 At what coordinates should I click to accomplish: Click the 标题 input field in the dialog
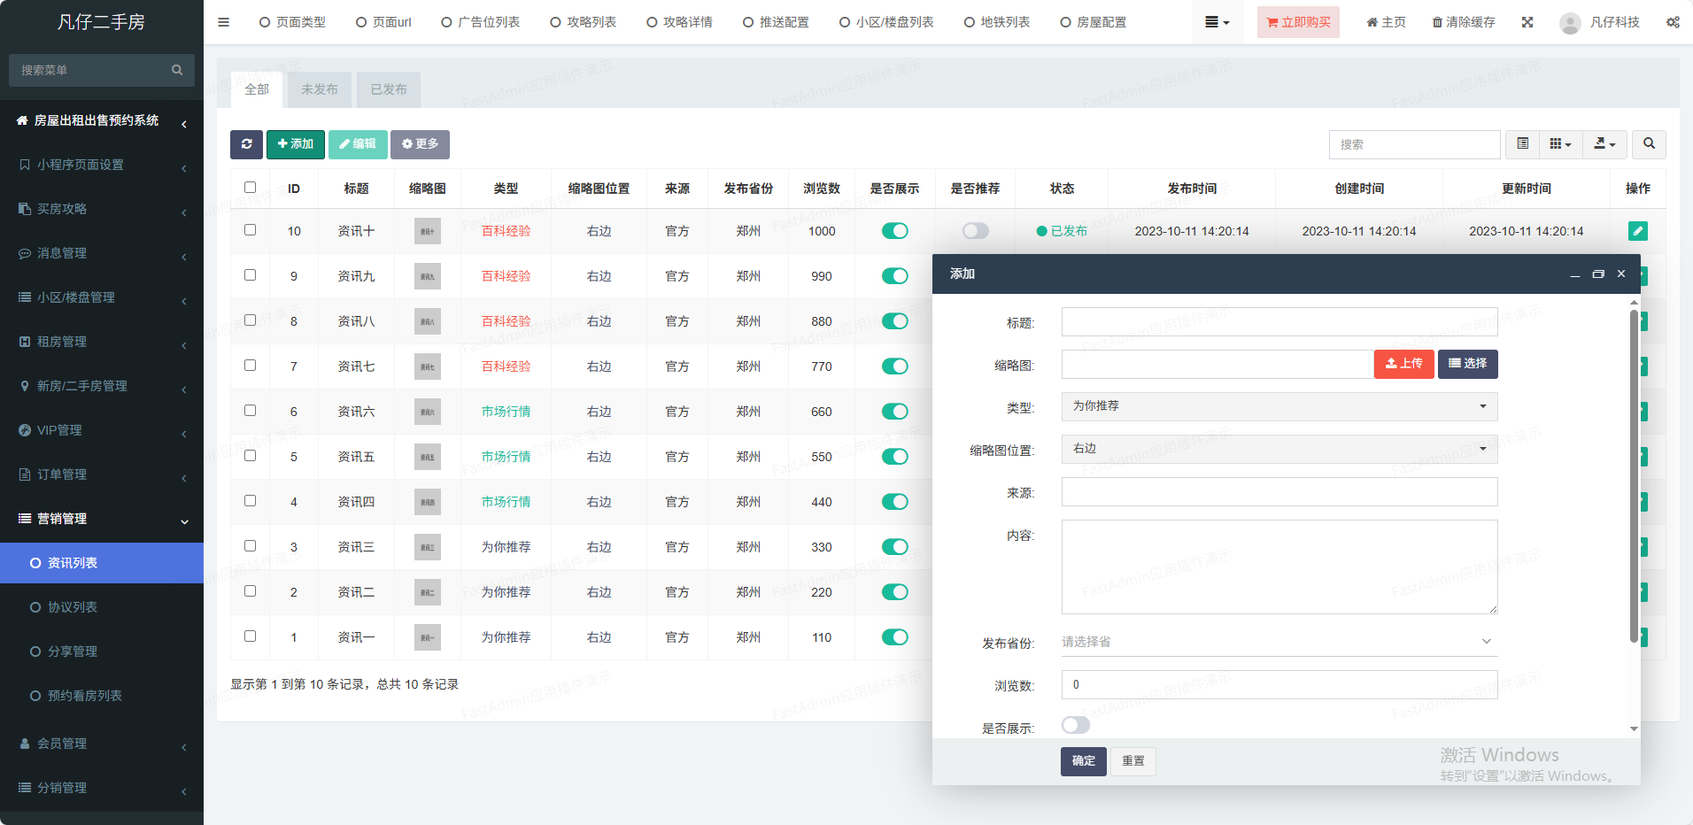1279,322
